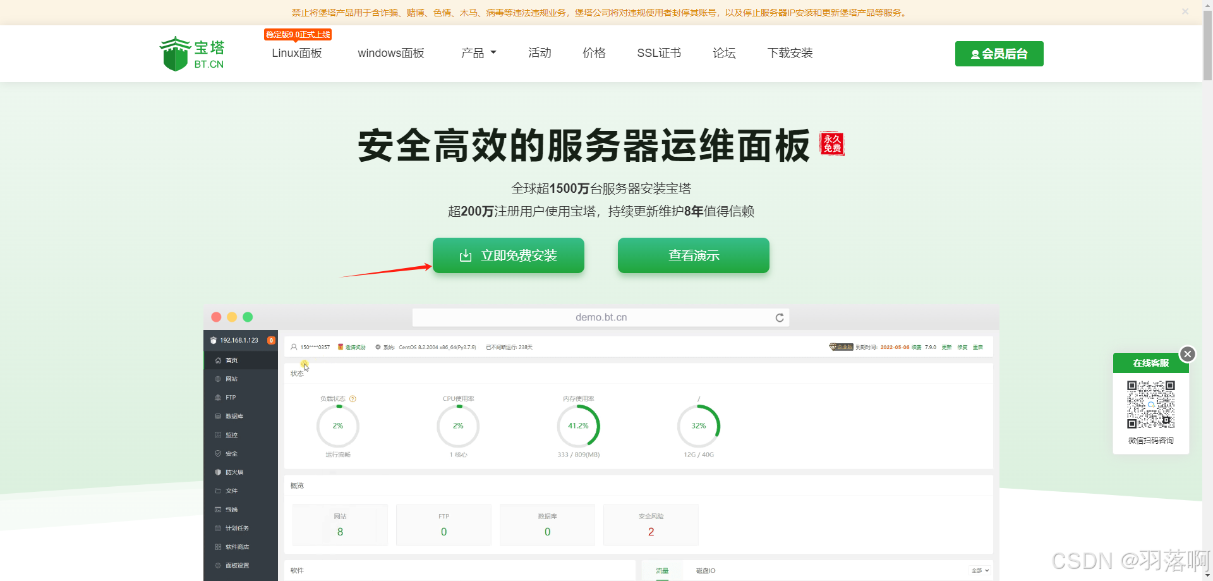Click the CPU使用率 2% gauge

[458, 426]
